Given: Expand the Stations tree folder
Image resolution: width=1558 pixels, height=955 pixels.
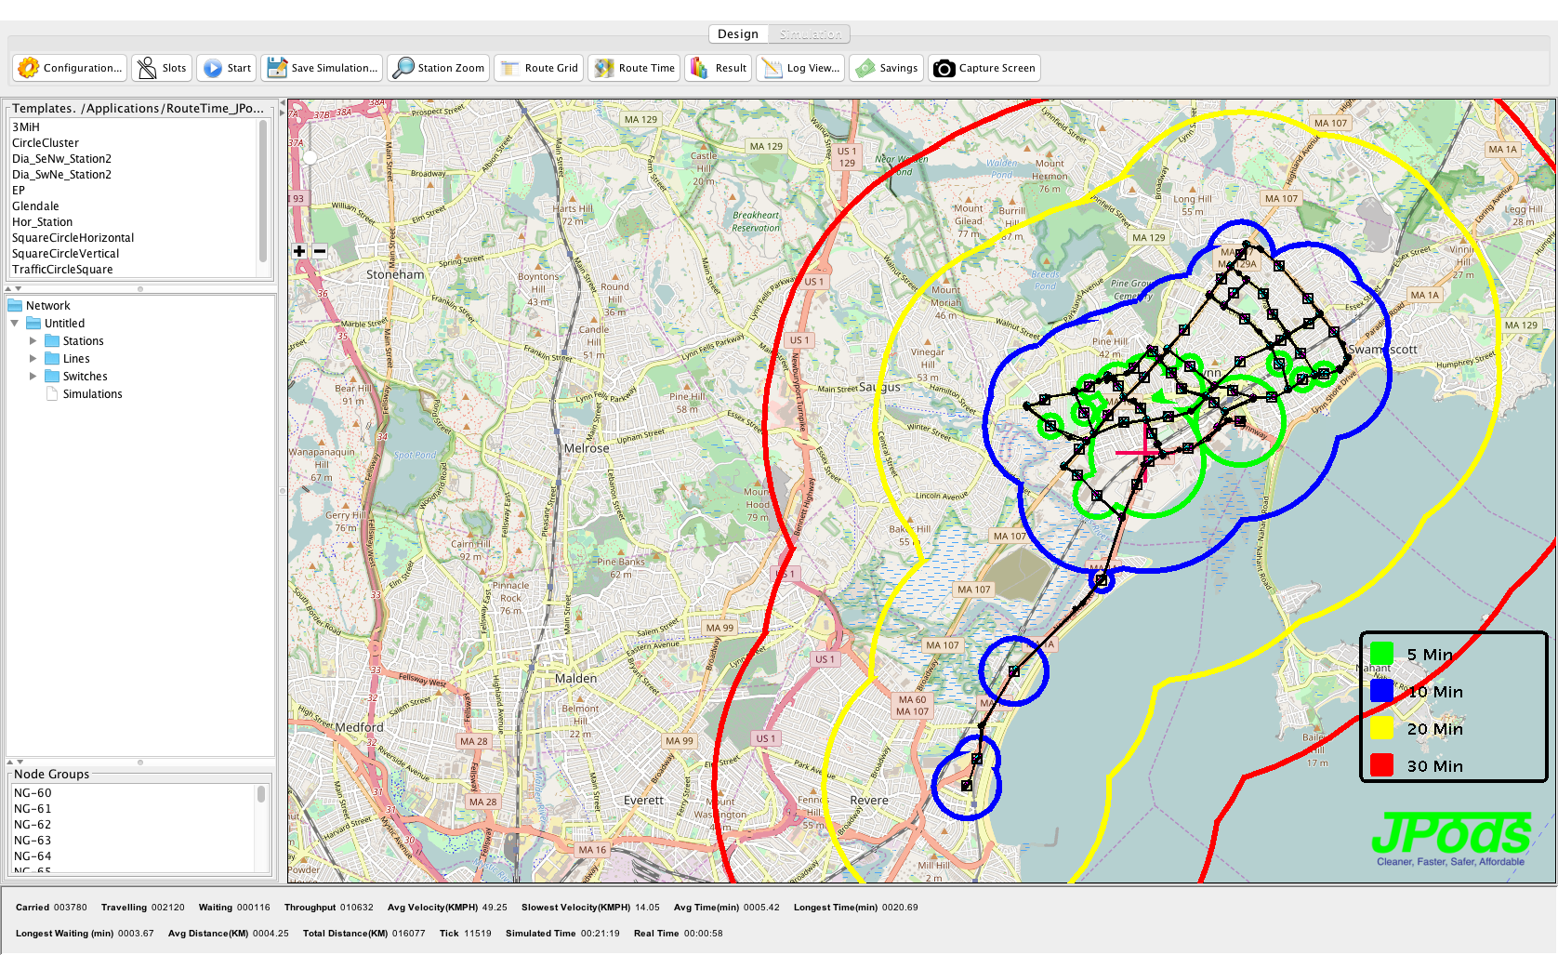Looking at the screenshot, I should click(33, 341).
